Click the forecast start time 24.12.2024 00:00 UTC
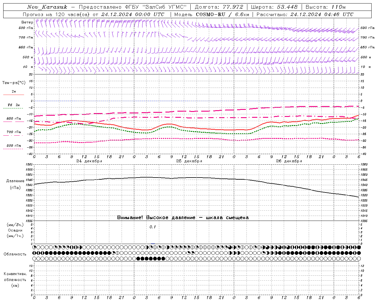376x300 pixels. 133,14
